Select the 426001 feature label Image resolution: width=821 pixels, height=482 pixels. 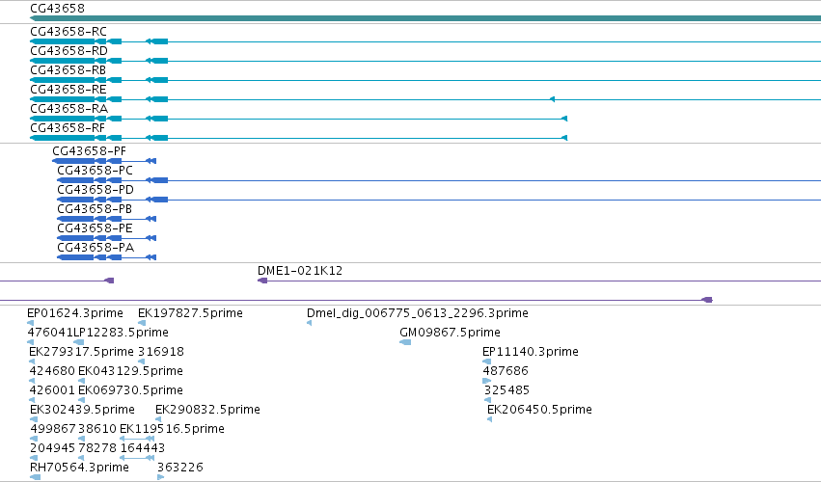click(52, 390)
